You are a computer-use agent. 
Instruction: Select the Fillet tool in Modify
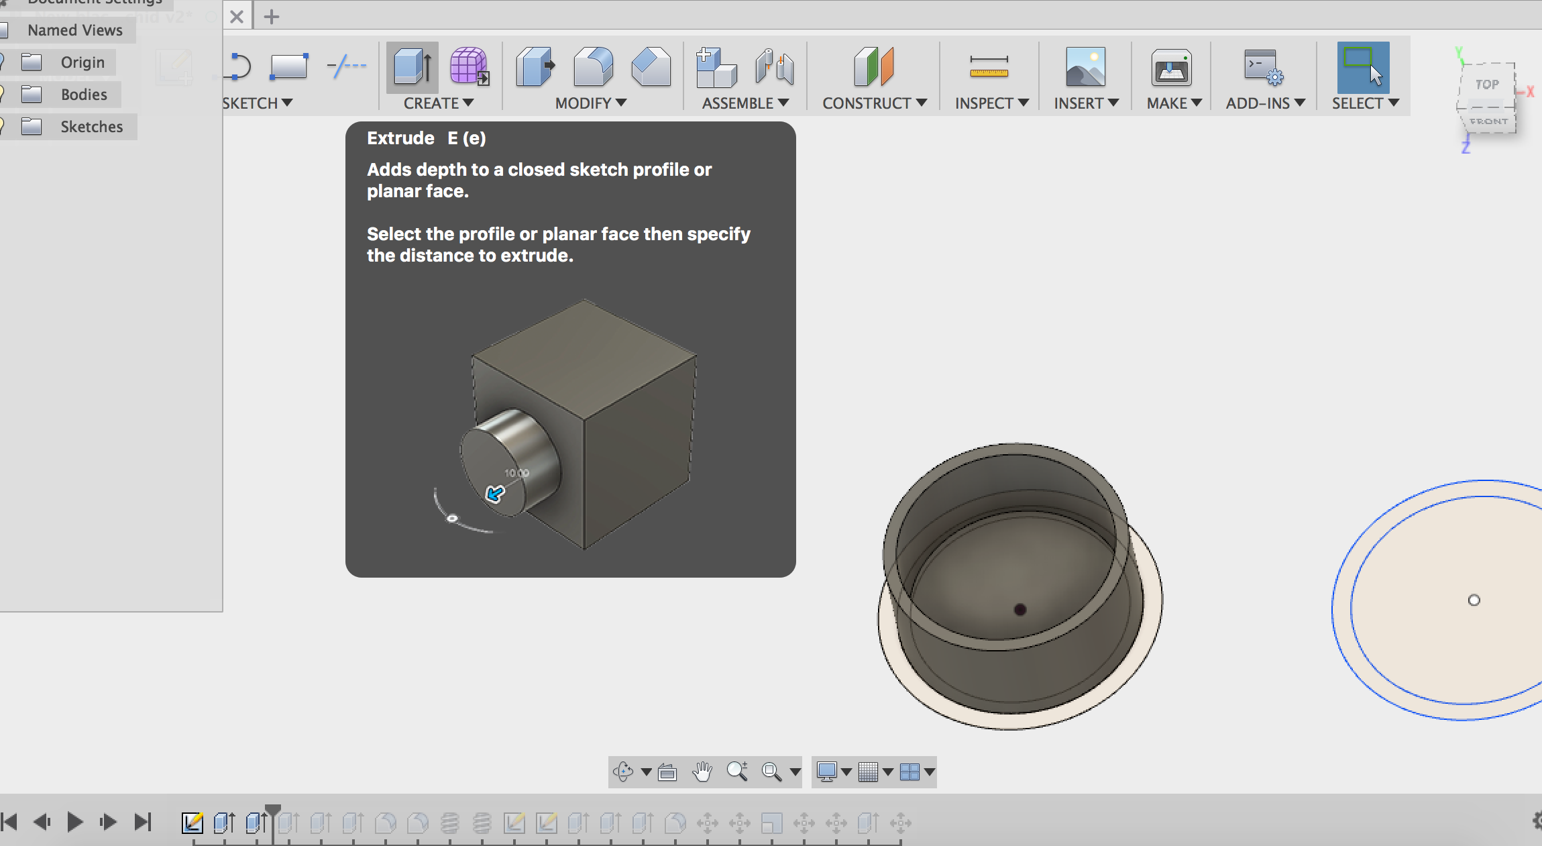coord(594,66)
